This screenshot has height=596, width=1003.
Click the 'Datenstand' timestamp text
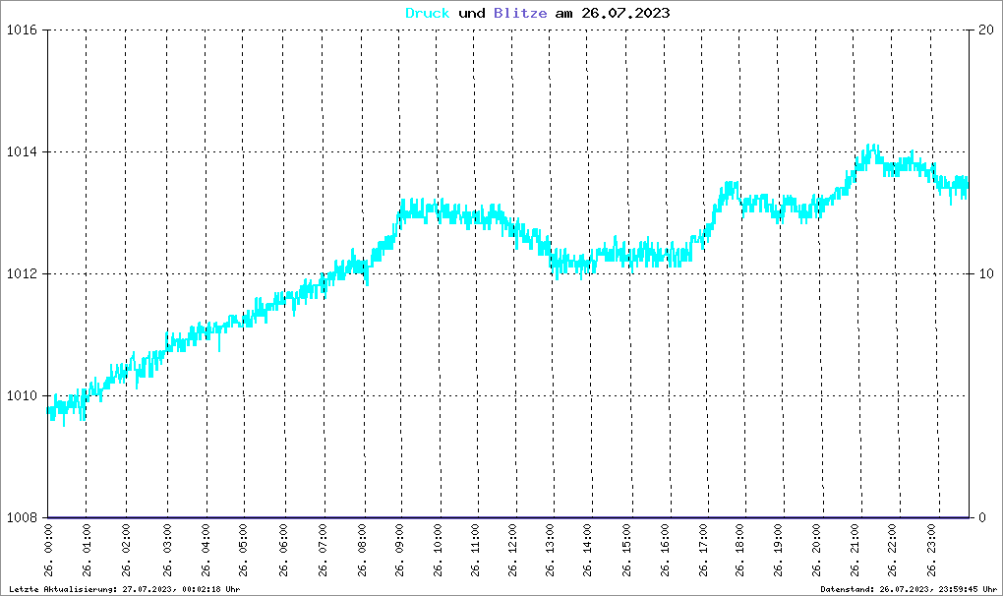point(909,589)
